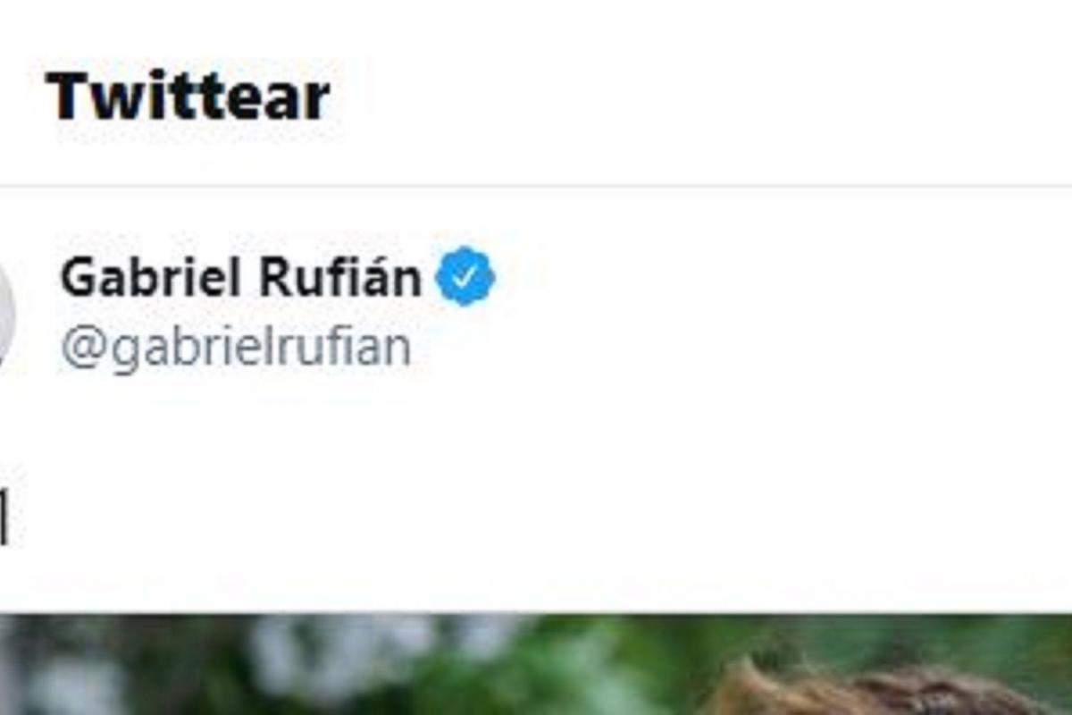Click the "Twittear" header title
The width and height of the screenshot is (1072, 715).
188,97
